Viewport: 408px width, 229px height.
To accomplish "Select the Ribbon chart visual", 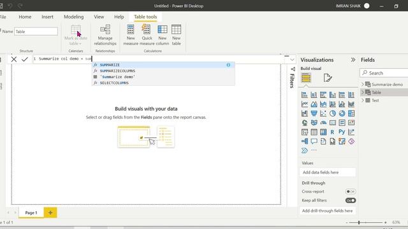I will point(351,104).
